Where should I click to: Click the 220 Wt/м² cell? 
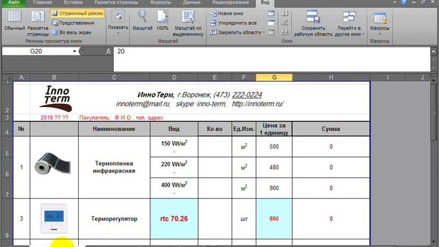[x=174, y=167]
